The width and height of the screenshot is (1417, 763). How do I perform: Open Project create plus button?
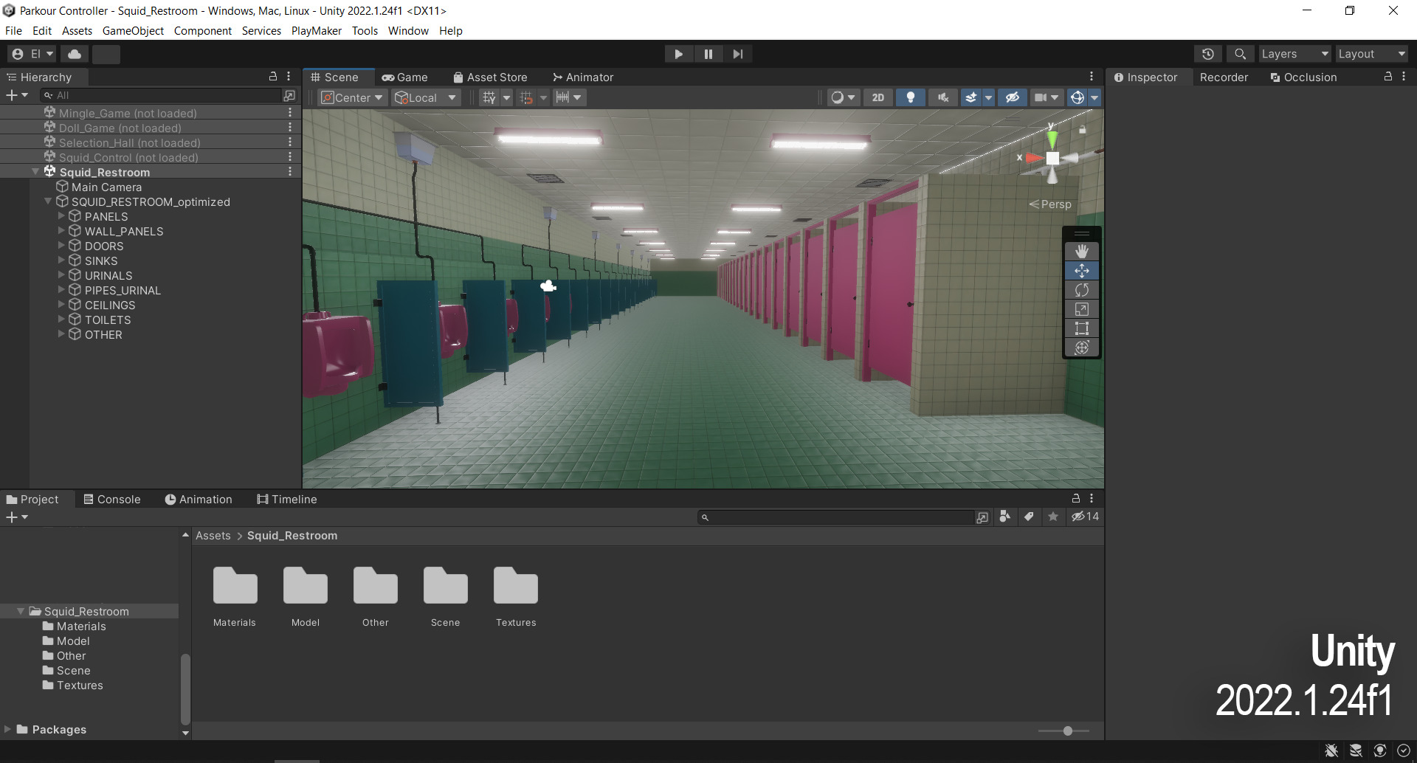click(16, 517)
